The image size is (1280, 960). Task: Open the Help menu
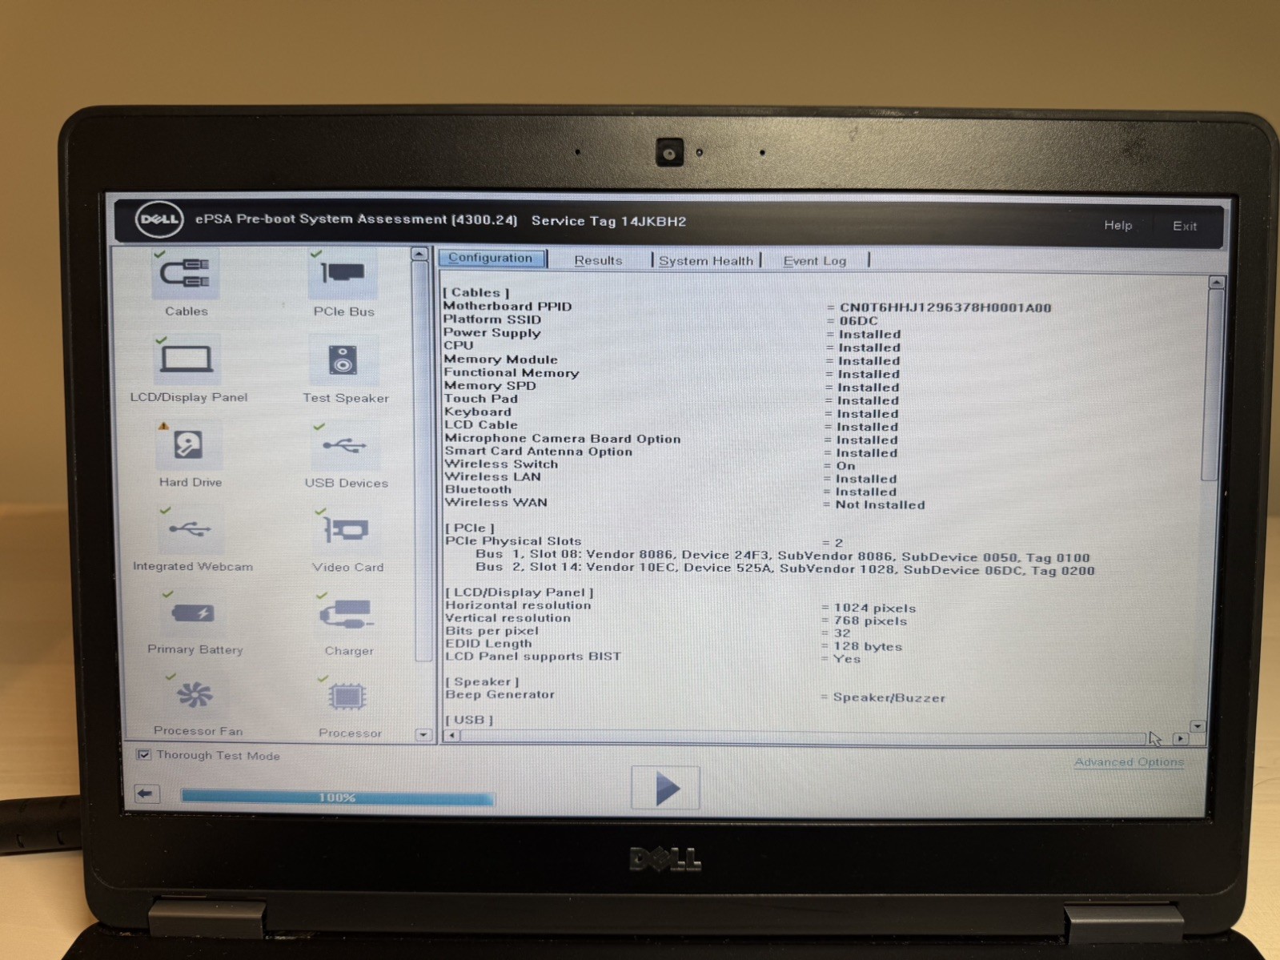(x=1118, y=225)
